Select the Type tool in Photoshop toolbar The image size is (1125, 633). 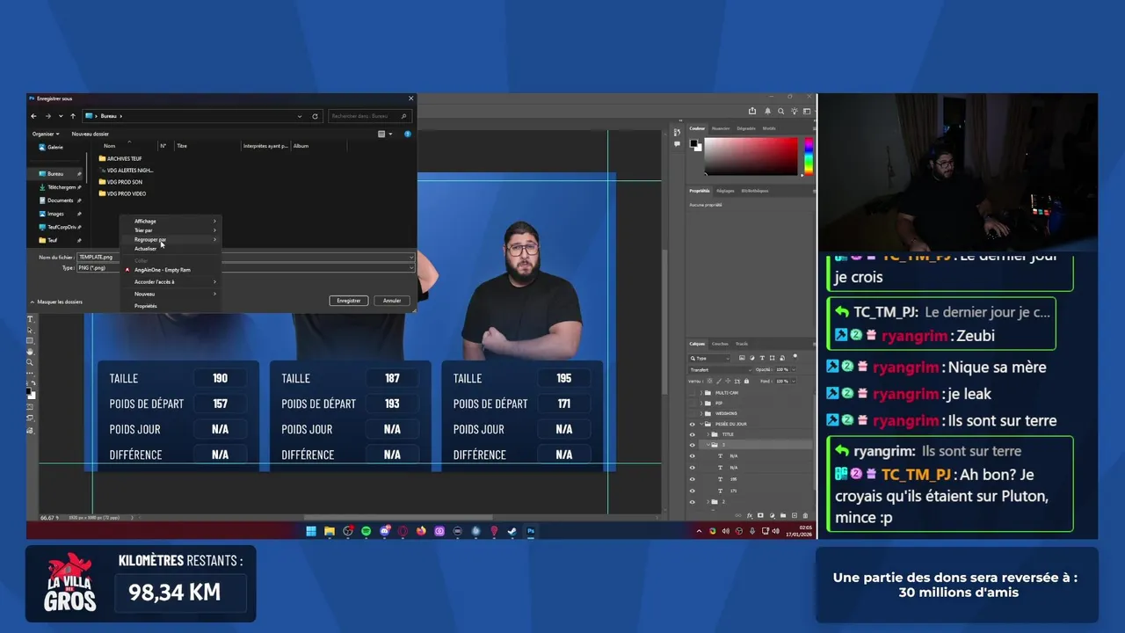[30, 319]
